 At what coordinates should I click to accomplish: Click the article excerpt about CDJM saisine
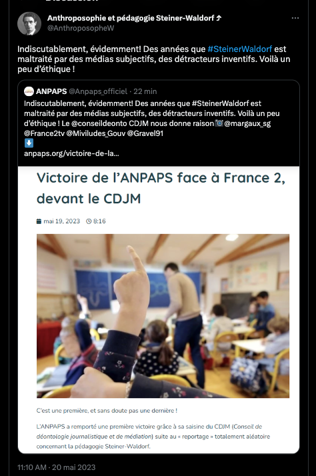[x=153, y=436]
